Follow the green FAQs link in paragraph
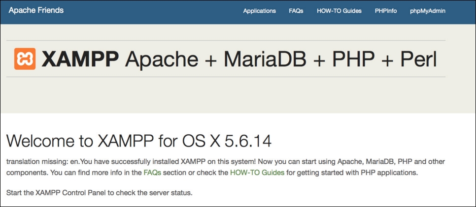Screen dimensions: 476x207 (152, 173)
